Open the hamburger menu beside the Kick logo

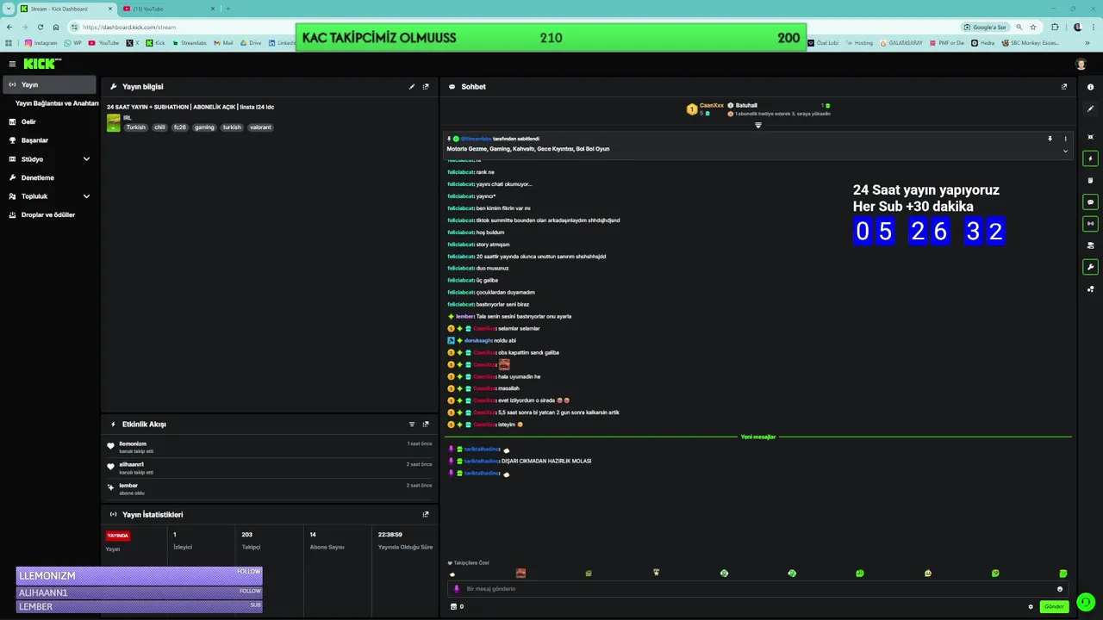point(12,64)
